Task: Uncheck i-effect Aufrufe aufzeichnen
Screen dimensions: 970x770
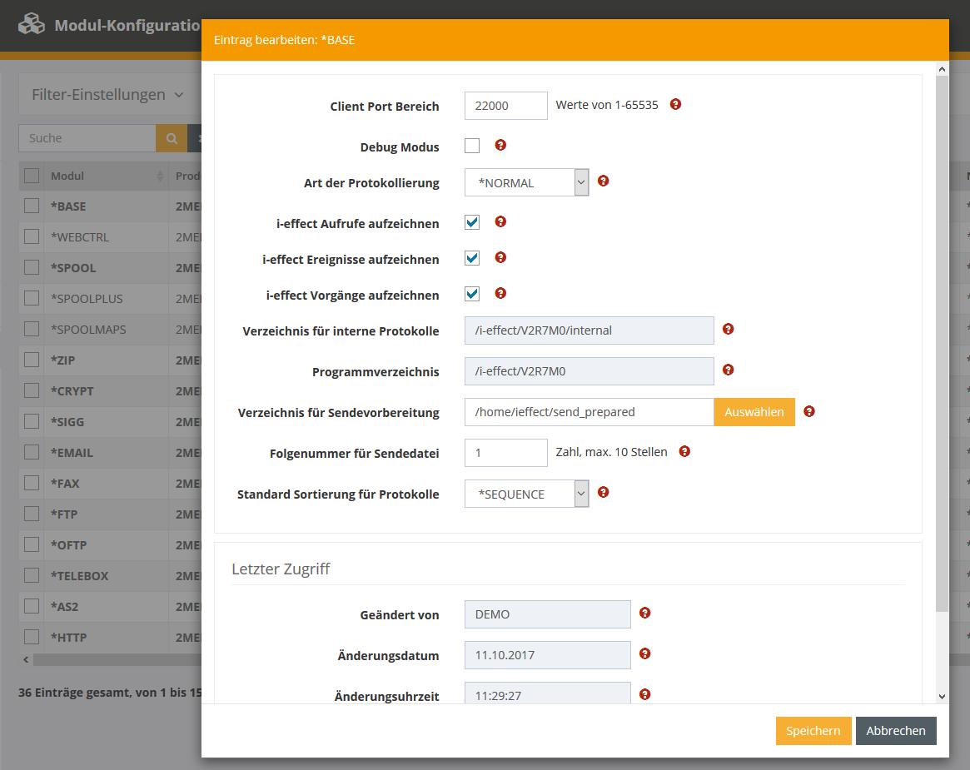Action: (x=472, y=222)
